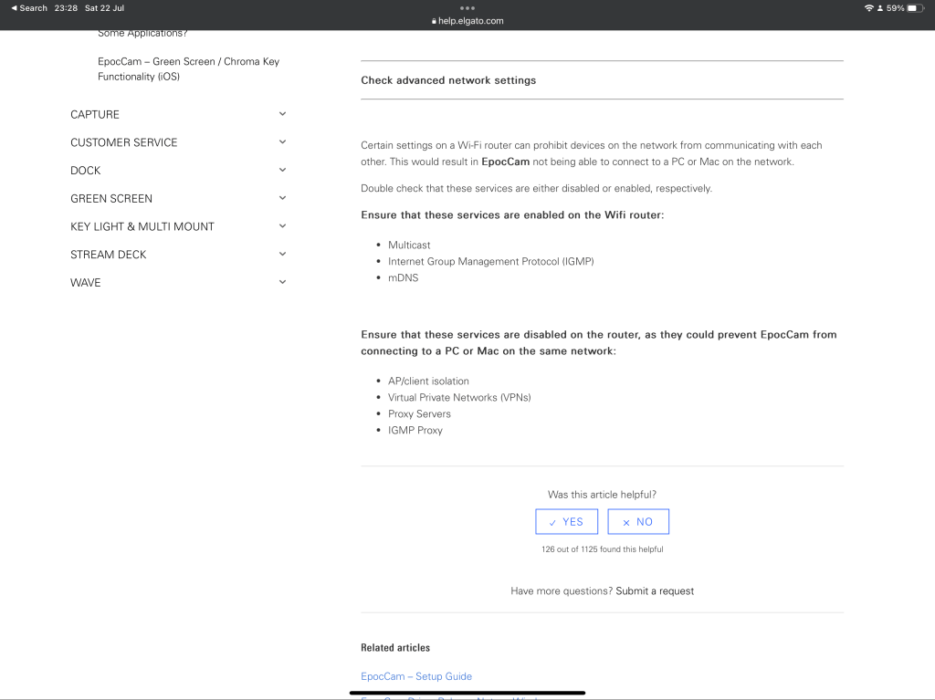Screen dimensions: 935x700
Task: Expand the CAPTURE section chevron
Action: (x=283, y=114)
